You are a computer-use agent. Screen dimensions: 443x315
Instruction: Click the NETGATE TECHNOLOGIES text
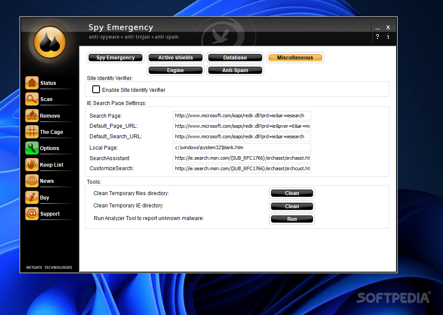(49, 267)
